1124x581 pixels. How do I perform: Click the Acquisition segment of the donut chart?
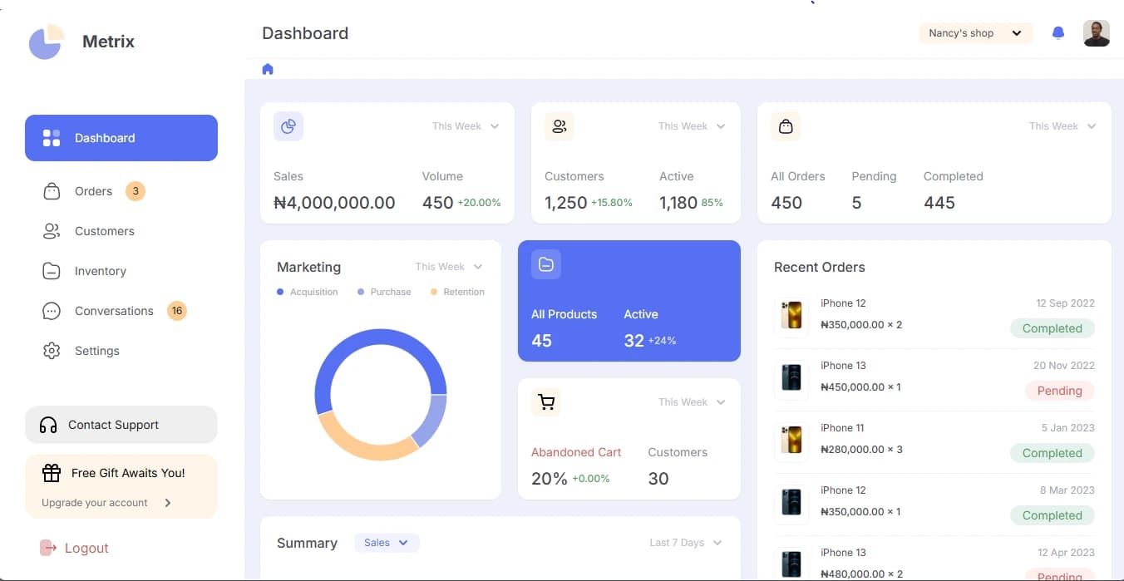tap(381, 338)
